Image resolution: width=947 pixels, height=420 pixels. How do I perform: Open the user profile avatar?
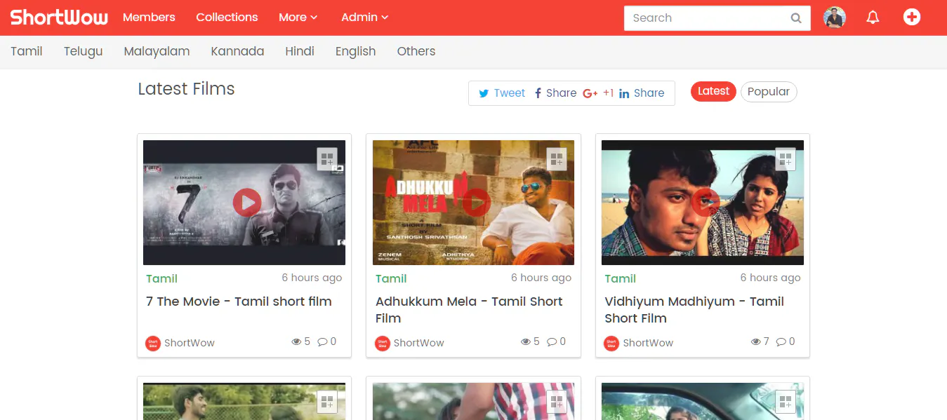point(835,18)
